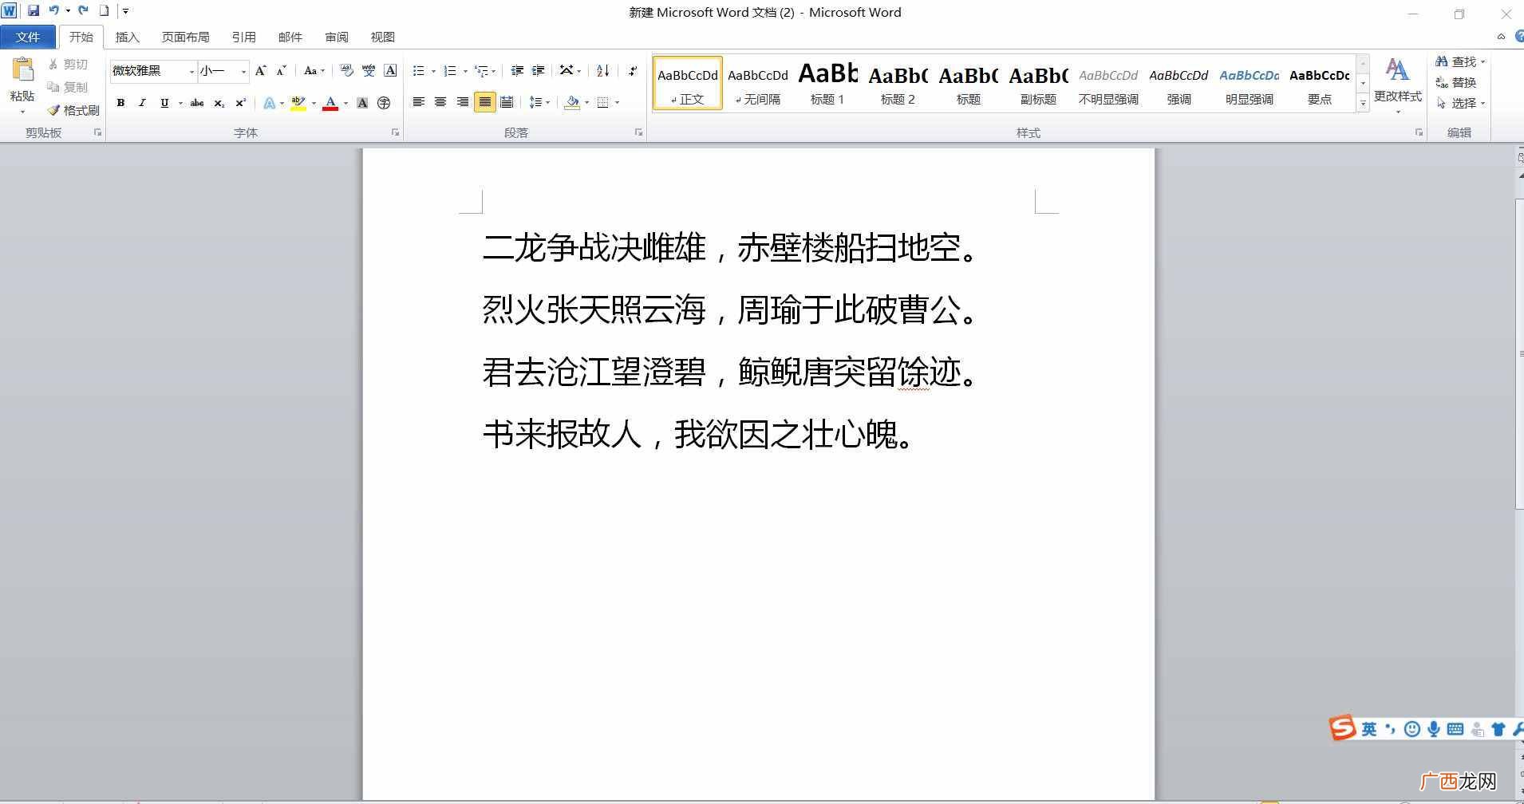Viewport: 1524px width, 804px height.
Task: Open the font size dropdown 小一
Action: click(x=243, y=72)
